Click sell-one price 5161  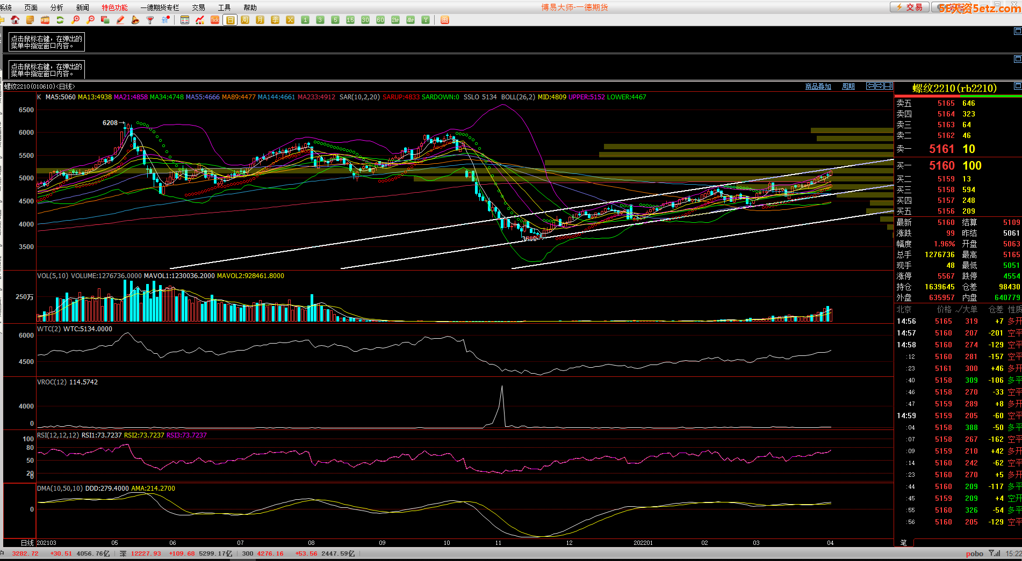click(941, 149)
